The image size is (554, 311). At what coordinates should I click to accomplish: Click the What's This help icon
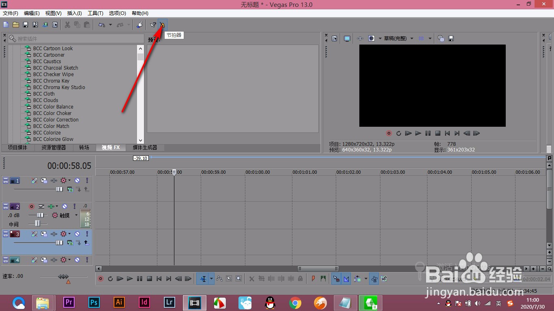tap(153, 25)
